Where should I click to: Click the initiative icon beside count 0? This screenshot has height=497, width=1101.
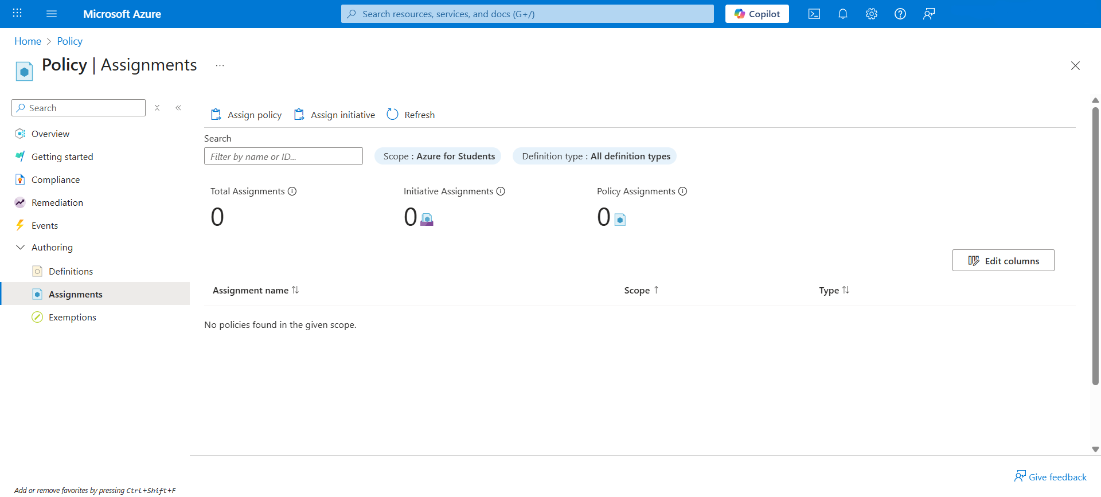(427, 220)
